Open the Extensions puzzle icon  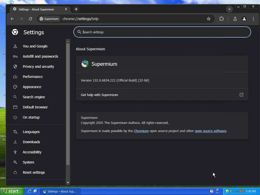coord(221,19)
